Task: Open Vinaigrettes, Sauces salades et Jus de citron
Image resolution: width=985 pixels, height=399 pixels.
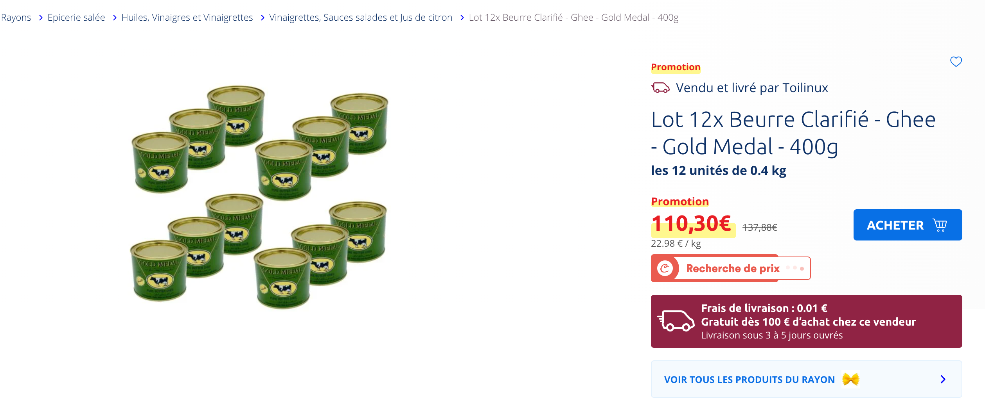Action: coord(361,18)
